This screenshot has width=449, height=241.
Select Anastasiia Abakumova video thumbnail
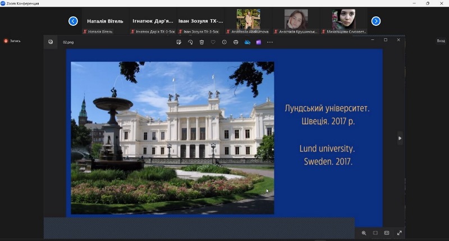(x=248, y=20)
